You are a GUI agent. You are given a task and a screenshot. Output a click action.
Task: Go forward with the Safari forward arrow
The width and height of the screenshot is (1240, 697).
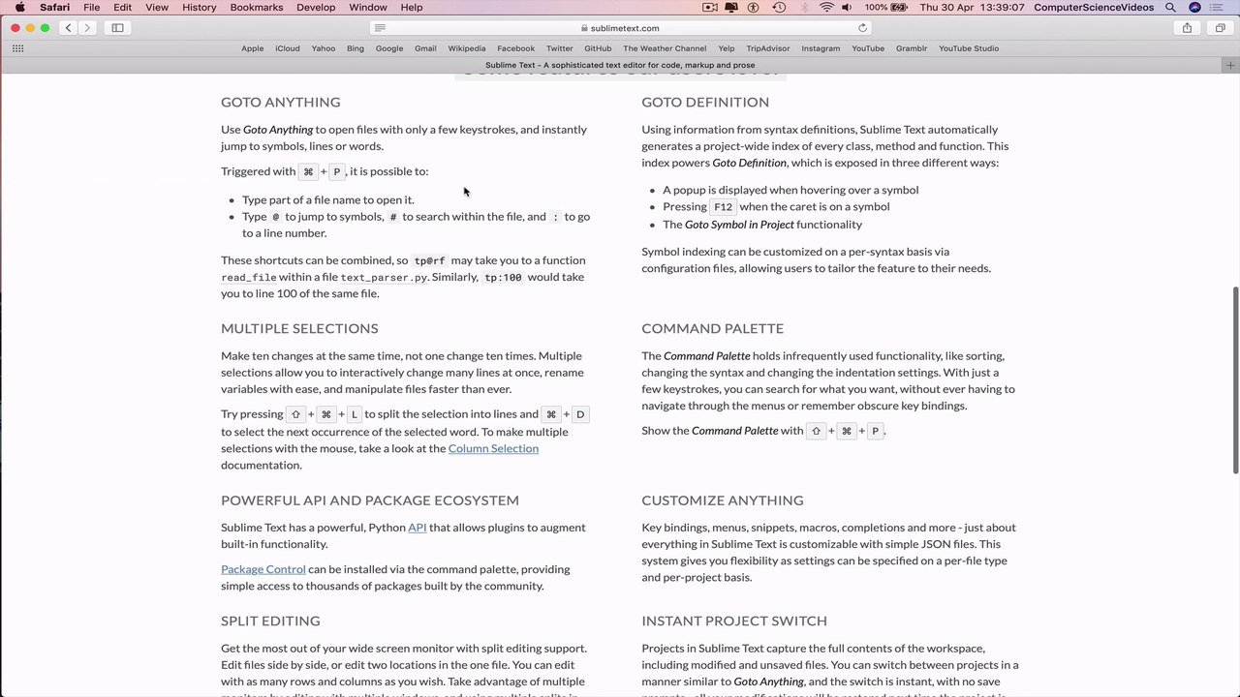tap(87, 28)
